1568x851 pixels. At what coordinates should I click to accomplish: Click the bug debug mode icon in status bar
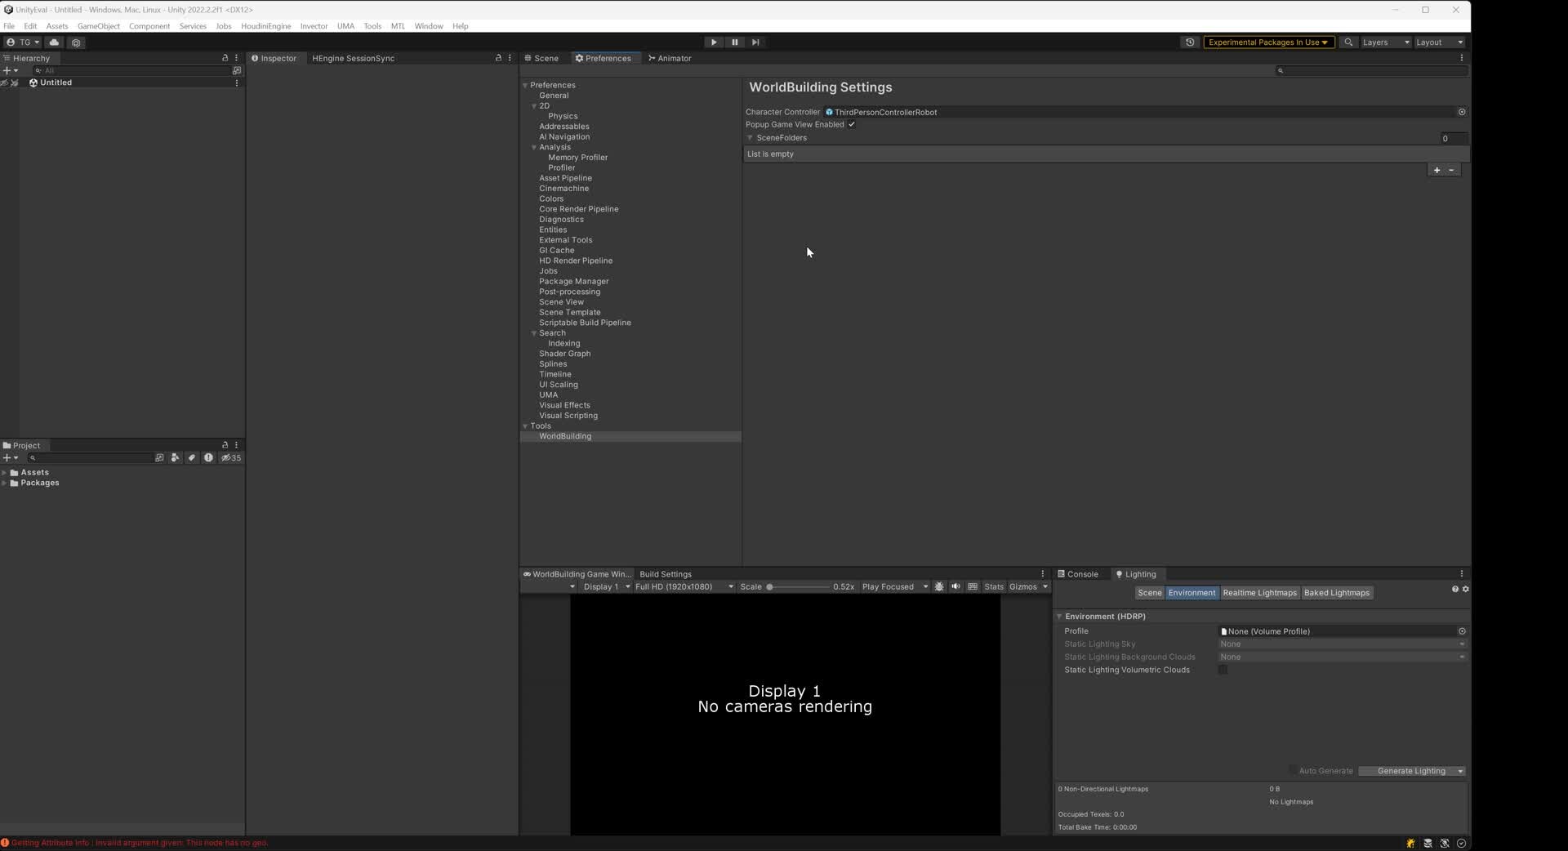(1410, 843)
